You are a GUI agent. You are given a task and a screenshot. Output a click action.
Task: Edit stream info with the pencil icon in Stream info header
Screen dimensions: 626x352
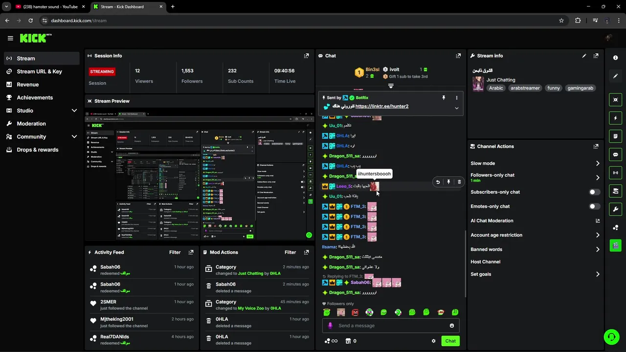click(584, 56)
